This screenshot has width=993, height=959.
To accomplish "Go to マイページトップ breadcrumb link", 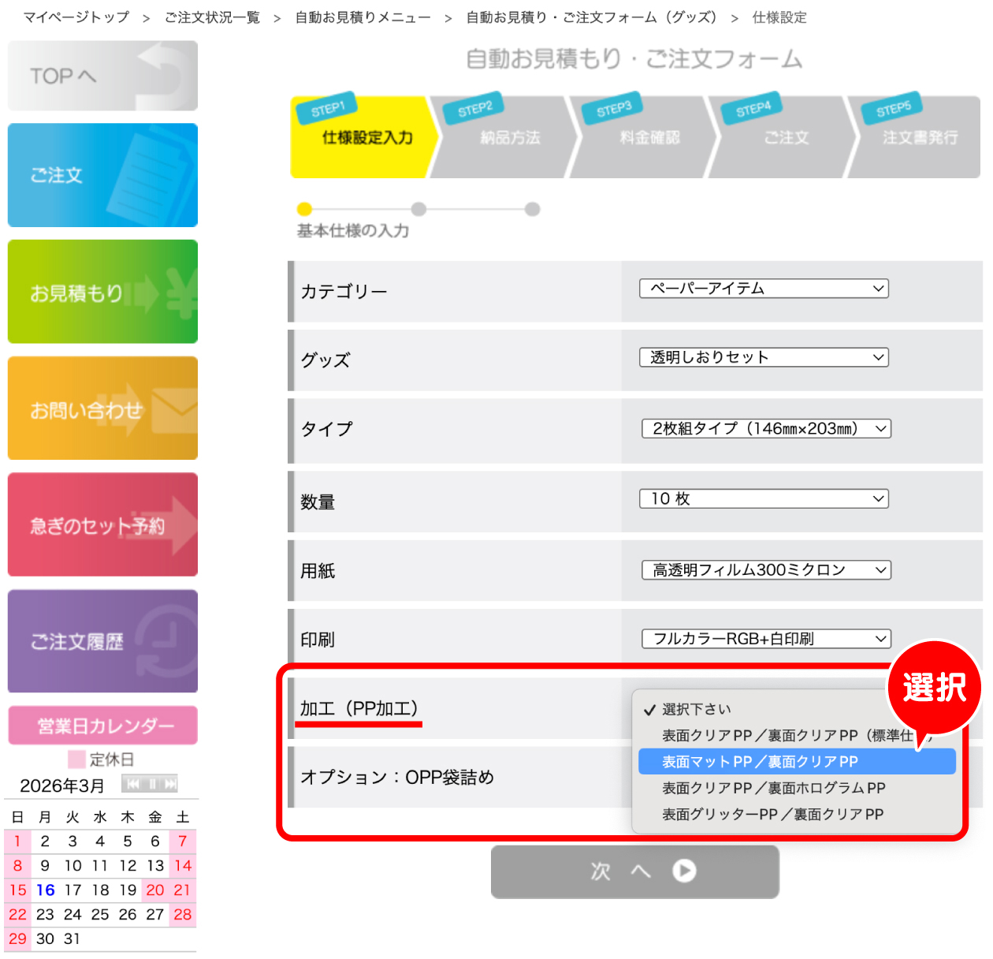I will (x=76, y=17).
